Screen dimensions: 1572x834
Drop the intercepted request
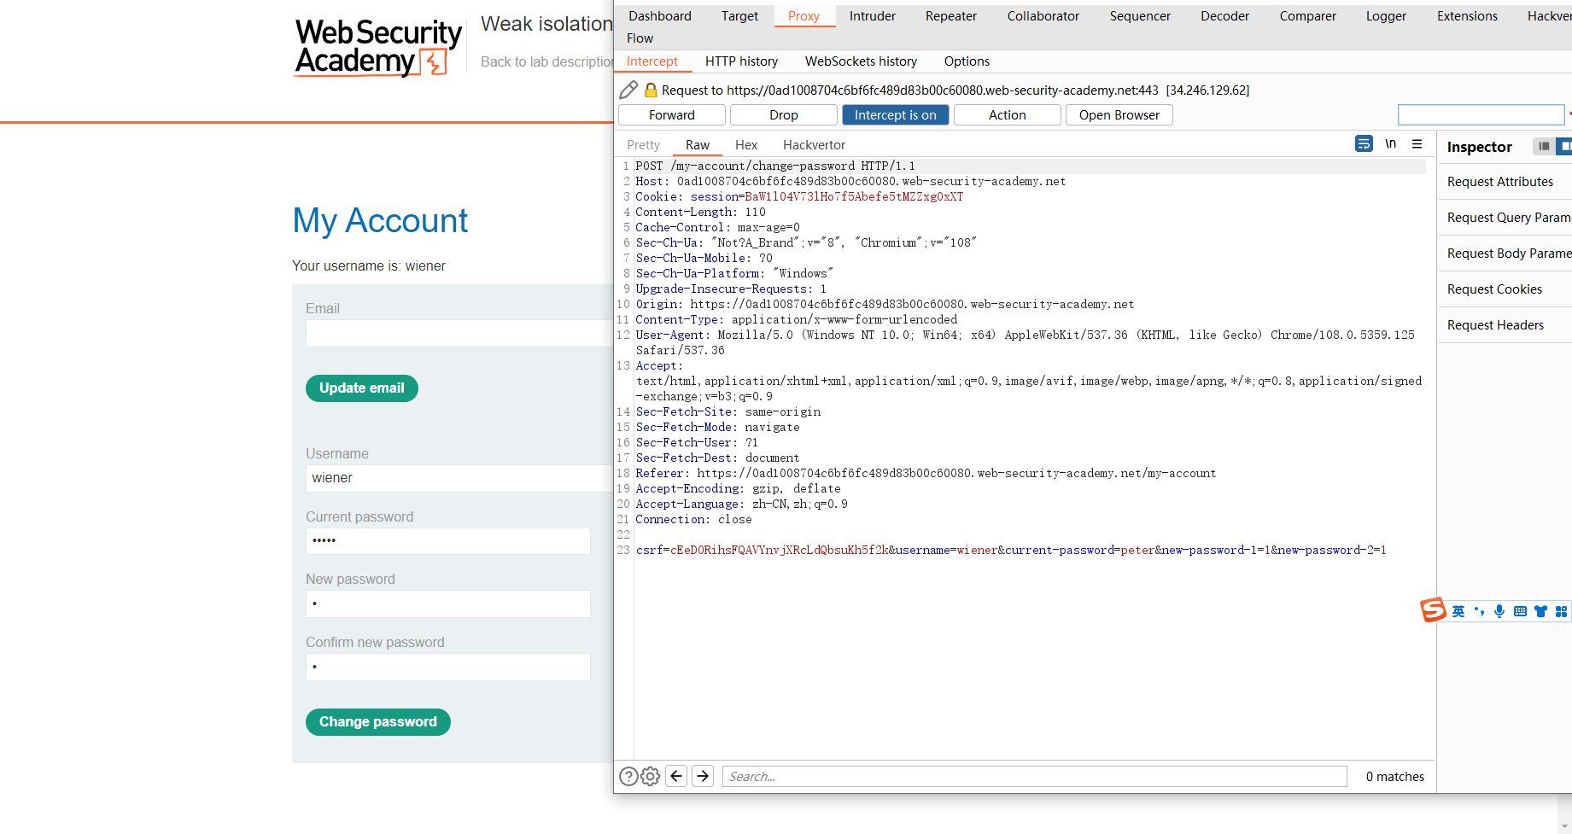click(x=783, y=114)
